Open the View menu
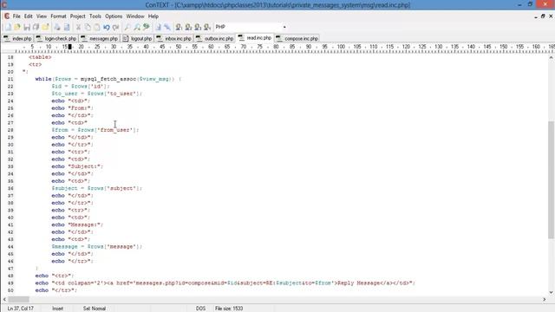The width and height of the screenshot is (555, 312). point(42,16)
